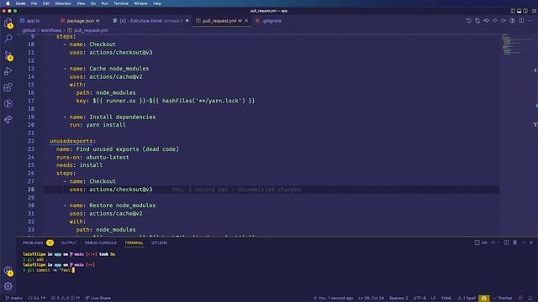Click the Open Changes icon in editor toolbar
Viewport: 538px width, 302px height.
tap(477, 21)
